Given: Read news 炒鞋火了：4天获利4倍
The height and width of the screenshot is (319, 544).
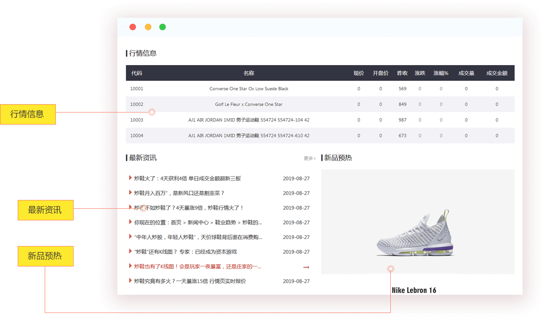Looking at the screenshot, I should tap(187, 179).
